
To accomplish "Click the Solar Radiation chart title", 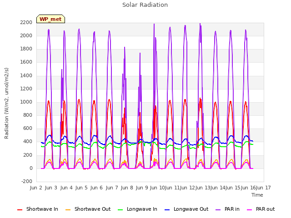I will pyautogui.click(x=145, y=5).
